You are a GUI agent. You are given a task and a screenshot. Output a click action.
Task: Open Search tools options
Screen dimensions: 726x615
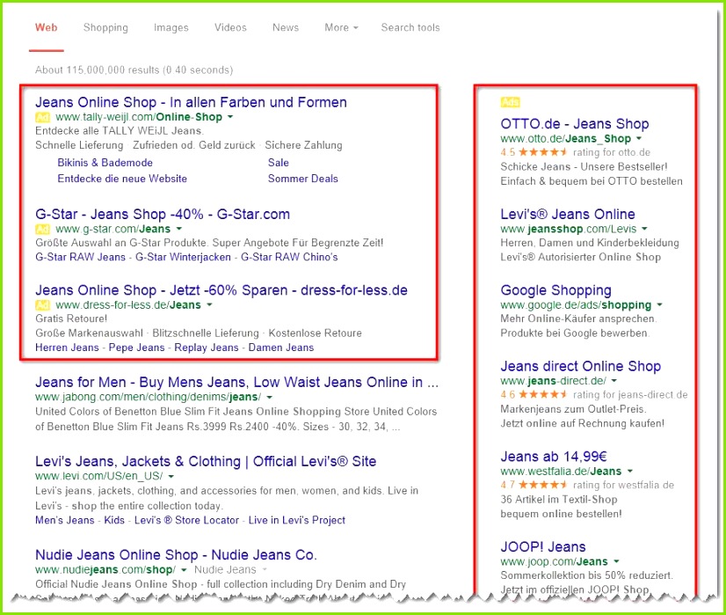point(410,27)
